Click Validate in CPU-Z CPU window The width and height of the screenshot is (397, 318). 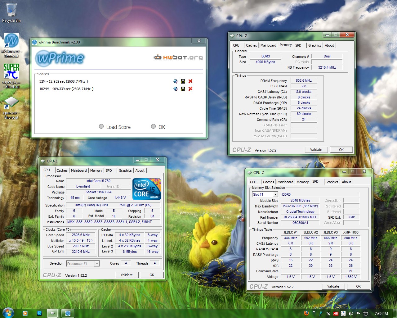coord(127,275)
